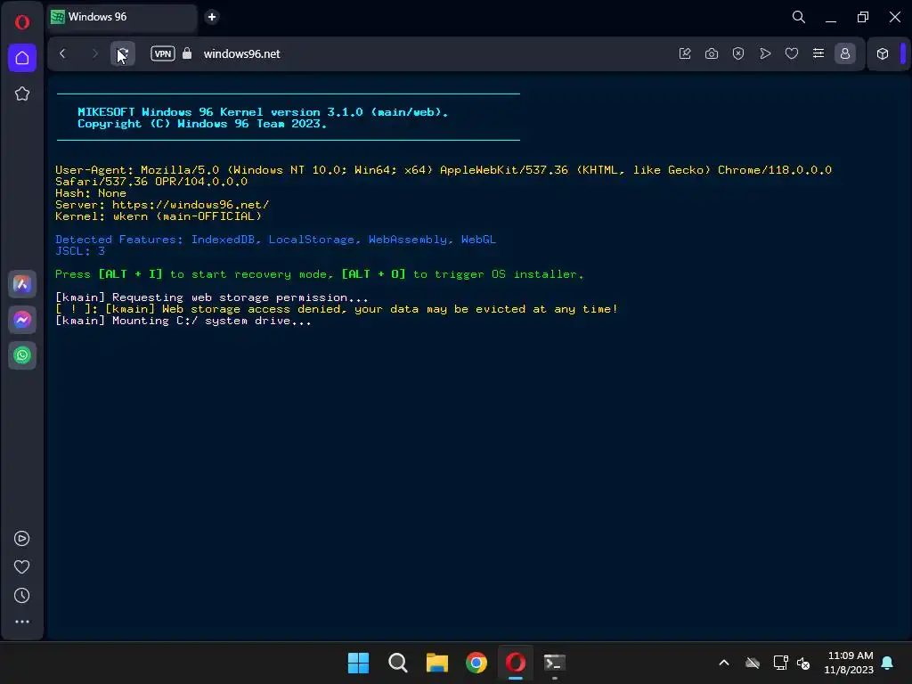View site security padlock info
This screenshot has height=684, width=912.
click(187, 53)
